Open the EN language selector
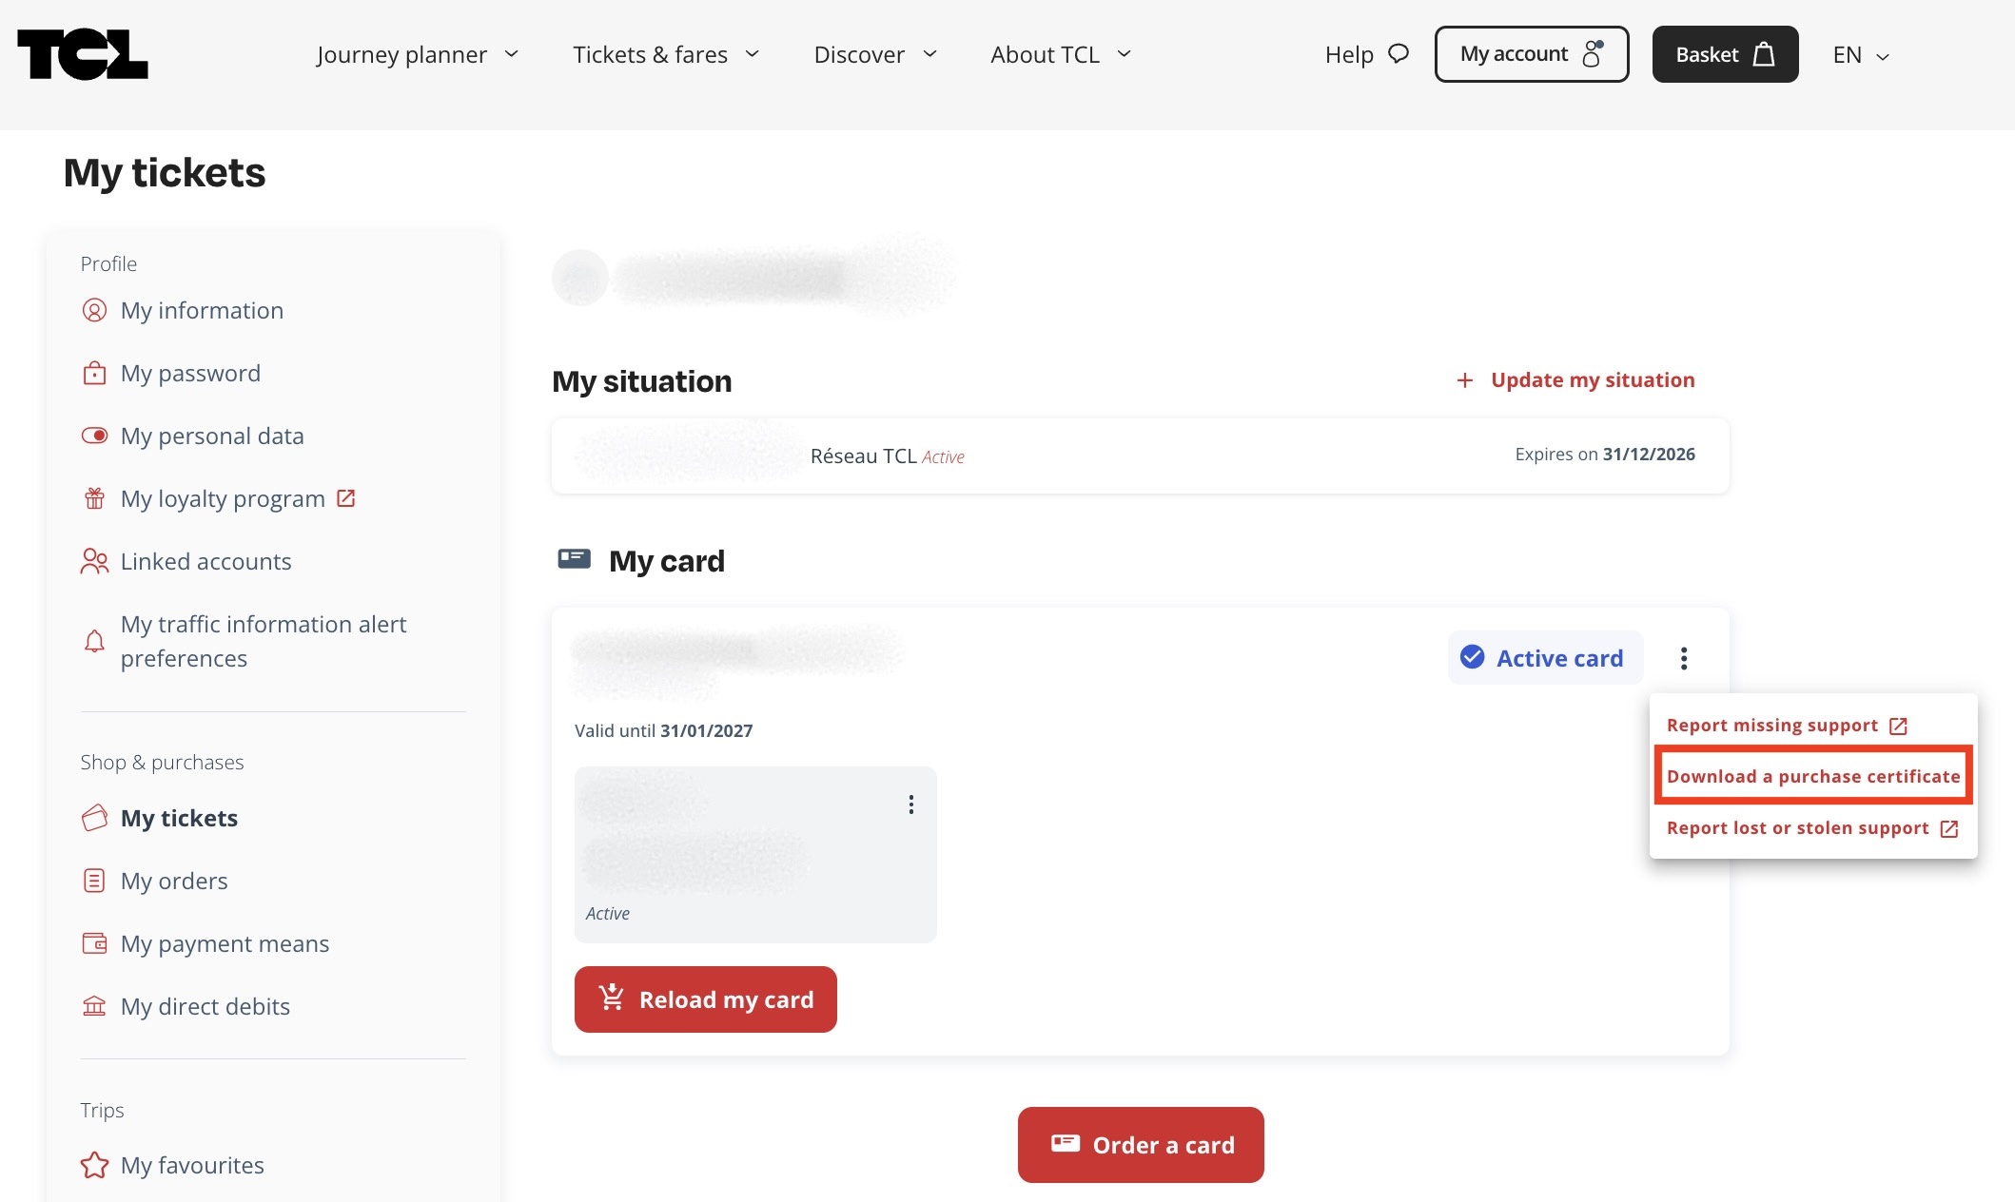The height and width of the screenshot is (1202, 2015). (1861, 55)
